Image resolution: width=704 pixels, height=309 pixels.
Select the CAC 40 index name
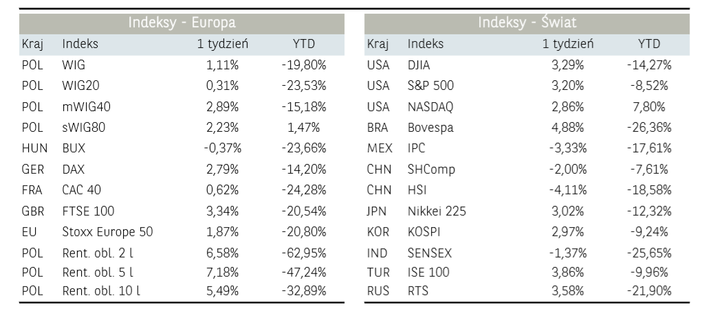pos(81,190)
